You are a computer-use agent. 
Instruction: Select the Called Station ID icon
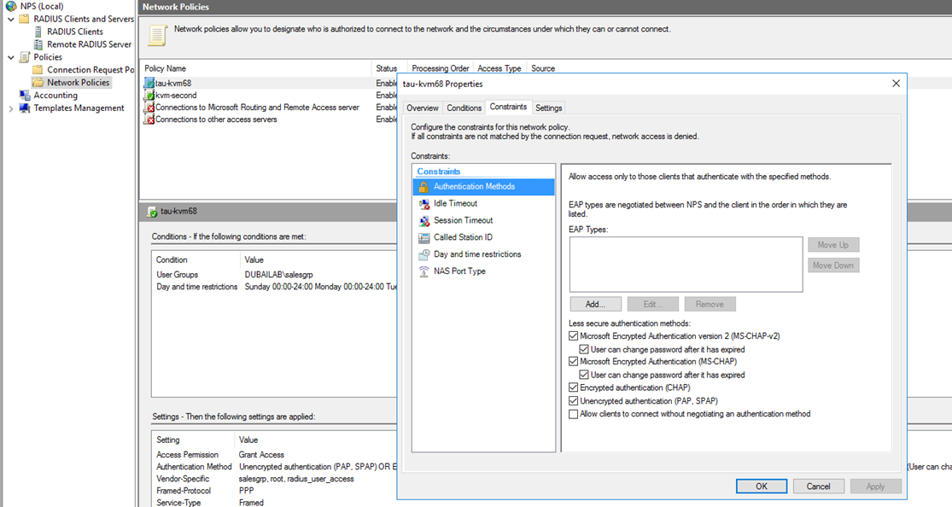pyautogui.click(x=423, y=238)
